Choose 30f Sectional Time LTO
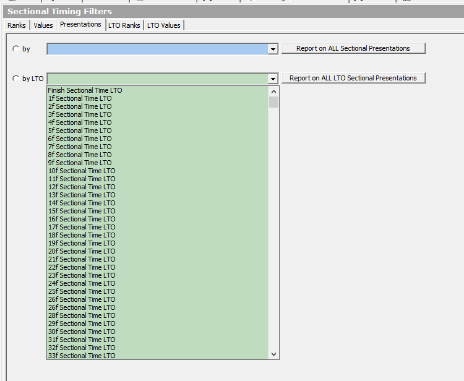Viewport: 464px width, 381px height. [x=158, y=332]
